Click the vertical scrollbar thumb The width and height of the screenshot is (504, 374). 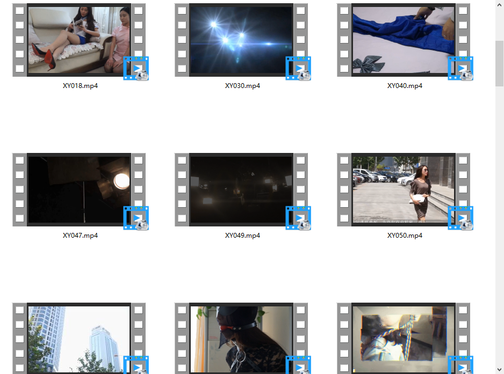click(x=500, y=63)
